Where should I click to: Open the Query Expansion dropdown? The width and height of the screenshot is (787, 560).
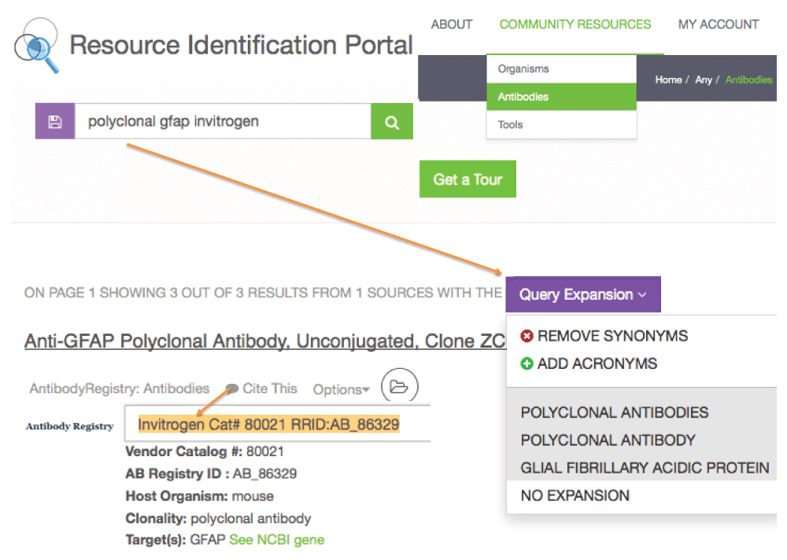582,294
